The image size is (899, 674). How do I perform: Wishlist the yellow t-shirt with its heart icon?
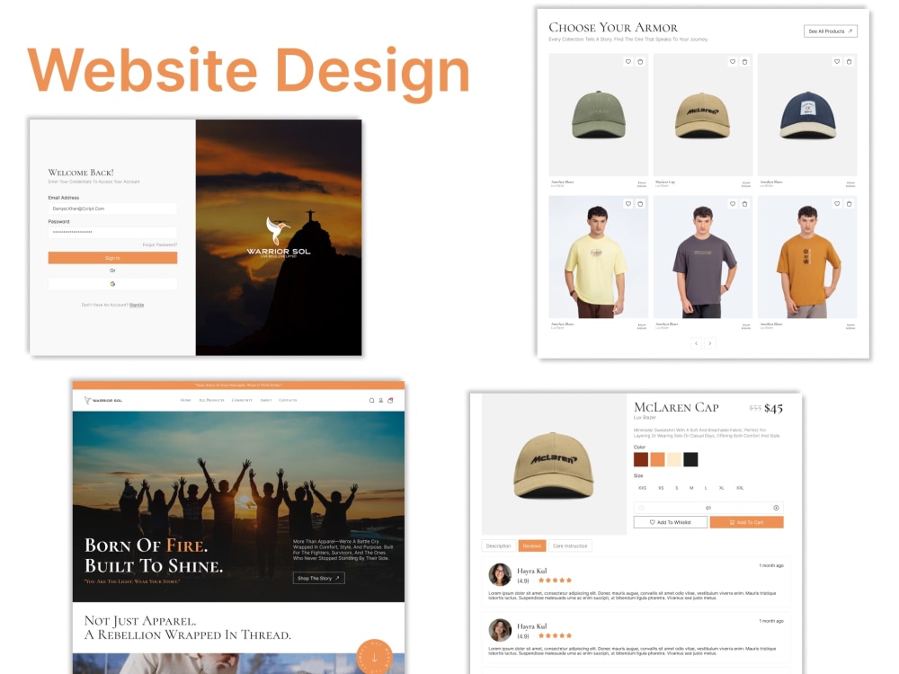pos(628,203)
